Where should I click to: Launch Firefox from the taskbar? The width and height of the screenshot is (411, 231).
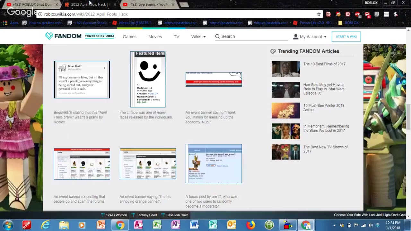coord(250,225)
